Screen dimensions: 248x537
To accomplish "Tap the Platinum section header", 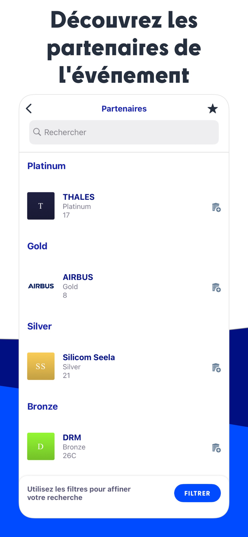I will pos(47,166).
